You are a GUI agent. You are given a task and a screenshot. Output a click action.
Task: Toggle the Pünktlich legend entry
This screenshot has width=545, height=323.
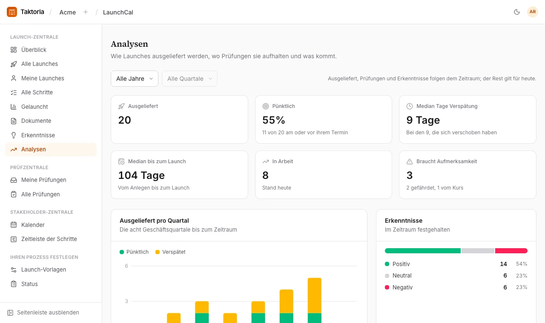pos(134,252)
